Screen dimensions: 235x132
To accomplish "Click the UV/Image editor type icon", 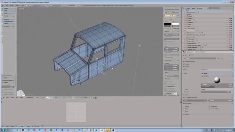I will click(x=3, y=126).
